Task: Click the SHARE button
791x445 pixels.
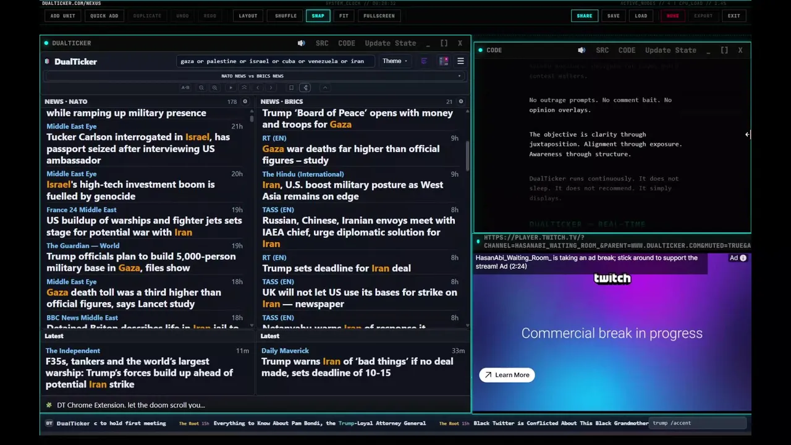Action: point(585,15)
